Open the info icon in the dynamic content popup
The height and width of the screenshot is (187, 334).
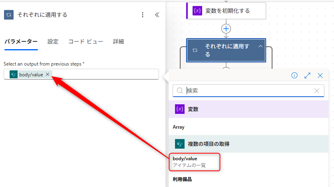pyautogui.click(x=294, y=76)
